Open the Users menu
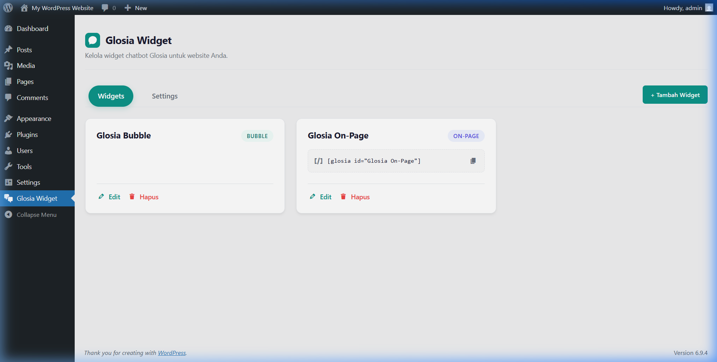 [37, 151]
